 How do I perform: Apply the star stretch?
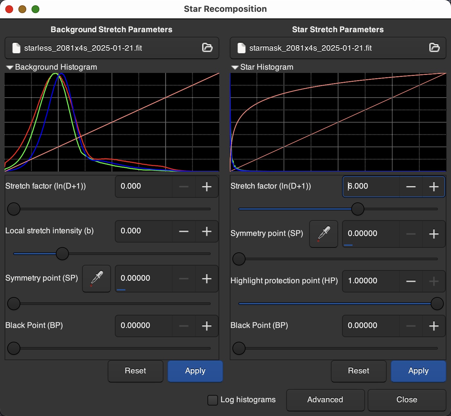pos(419,371)
